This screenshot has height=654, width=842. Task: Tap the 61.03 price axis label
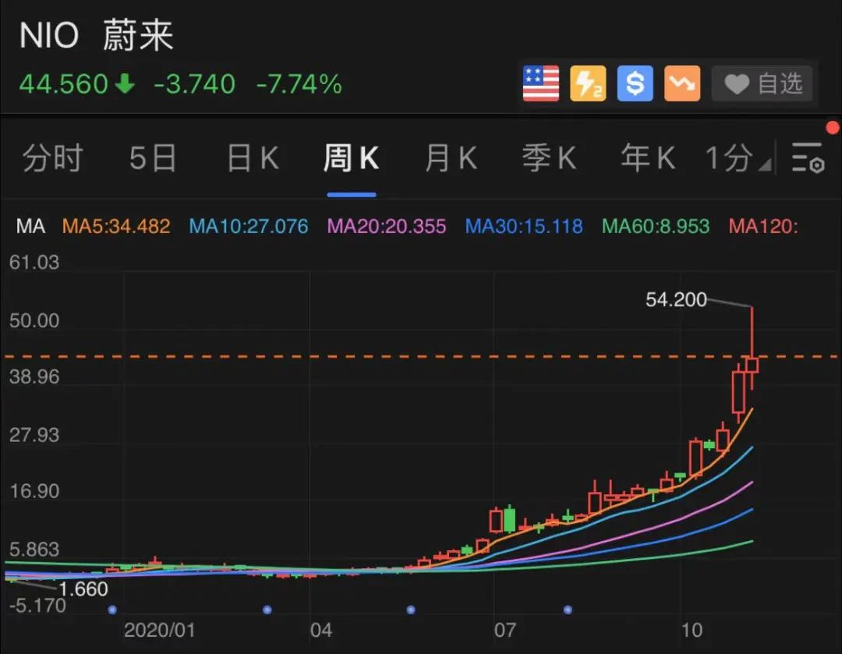click(34, 263)
